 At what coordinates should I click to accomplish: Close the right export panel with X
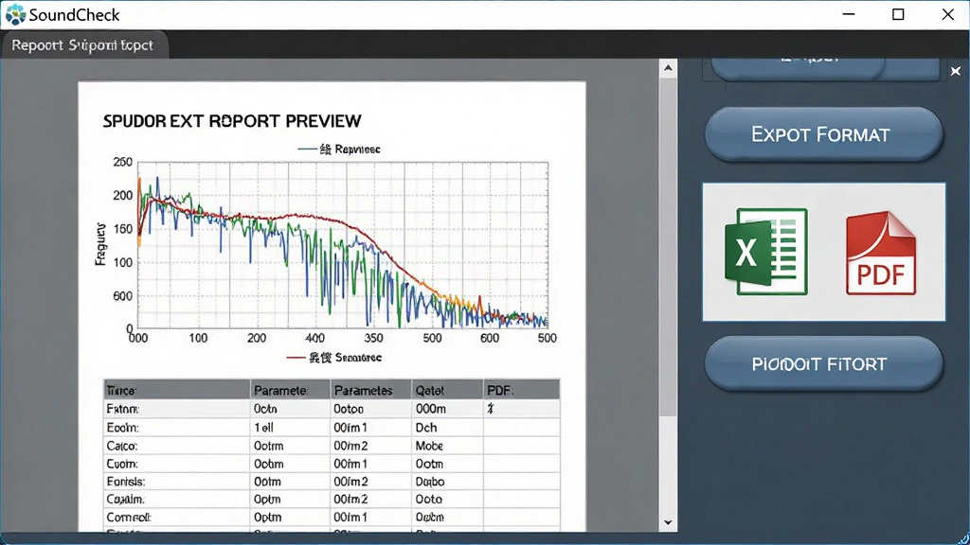click(x=956, y=71)
